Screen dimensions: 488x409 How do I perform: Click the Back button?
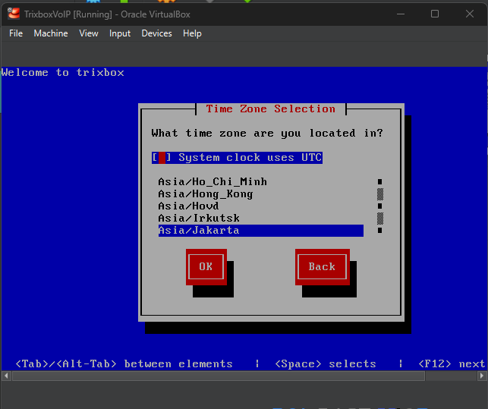point(322,267)
